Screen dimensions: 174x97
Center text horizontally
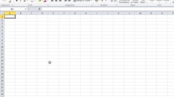pyautogui.click(x=56, y=1)
